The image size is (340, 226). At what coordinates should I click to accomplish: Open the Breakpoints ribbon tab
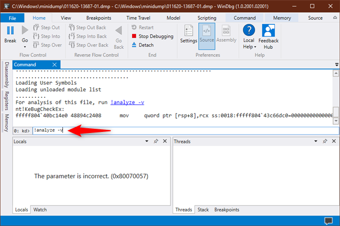pos(99,18)
